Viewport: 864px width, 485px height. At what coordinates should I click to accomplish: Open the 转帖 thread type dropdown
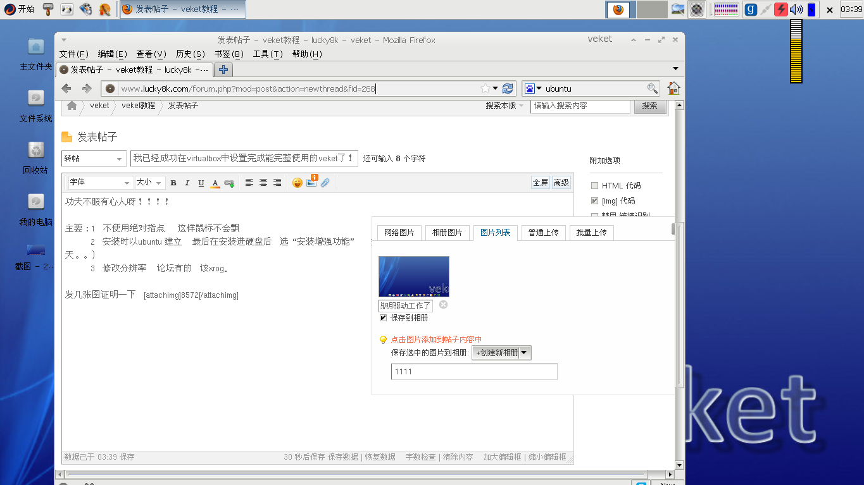(93, 159)
